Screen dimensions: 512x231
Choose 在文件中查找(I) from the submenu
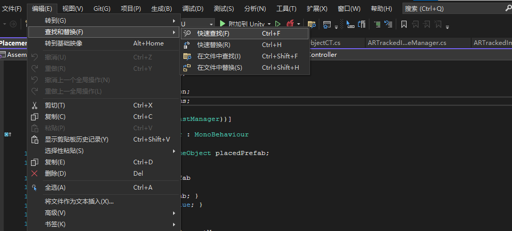(x=244, y=56)
